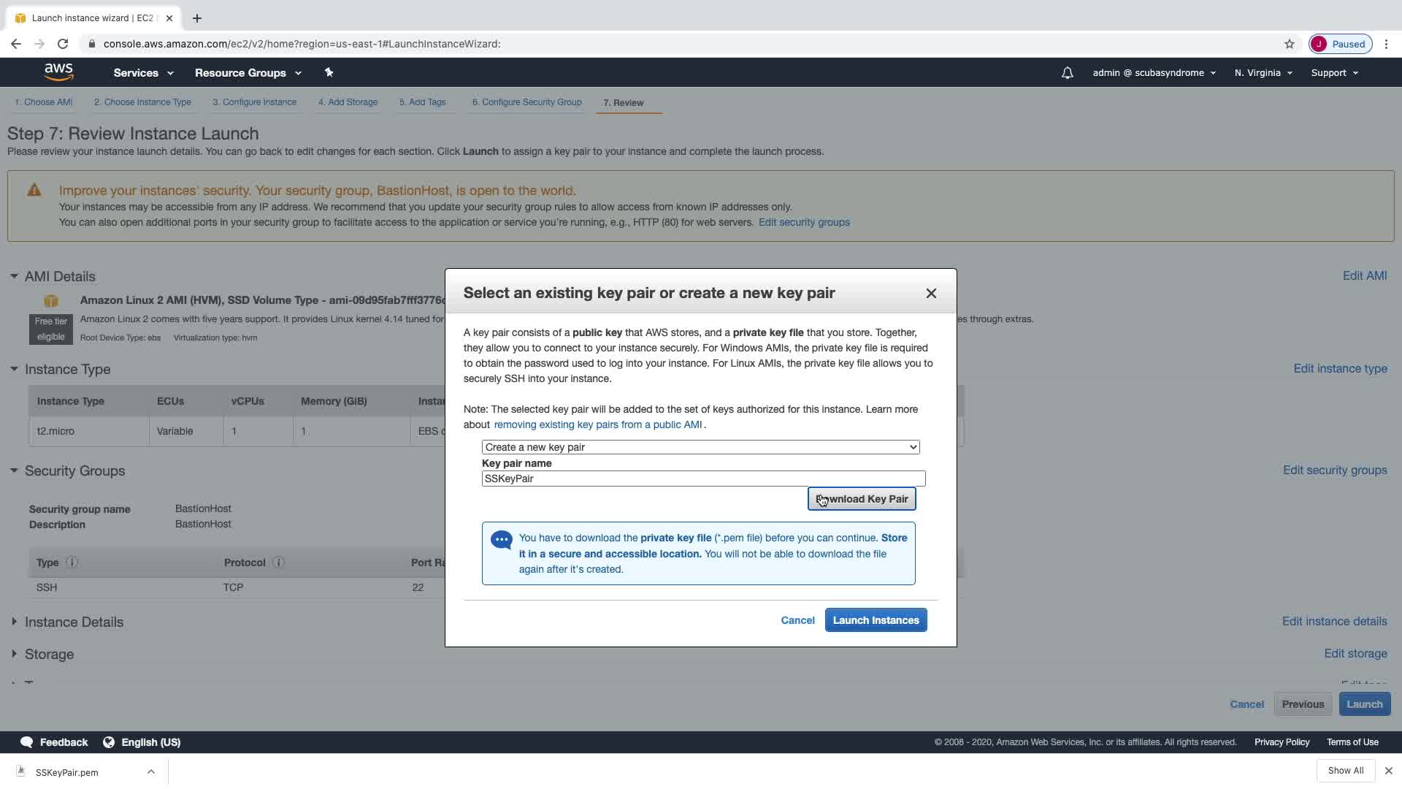Close the key pair dialog with X
The image size is (1402, 789).
pyautogui.click(x=930, y=293)
